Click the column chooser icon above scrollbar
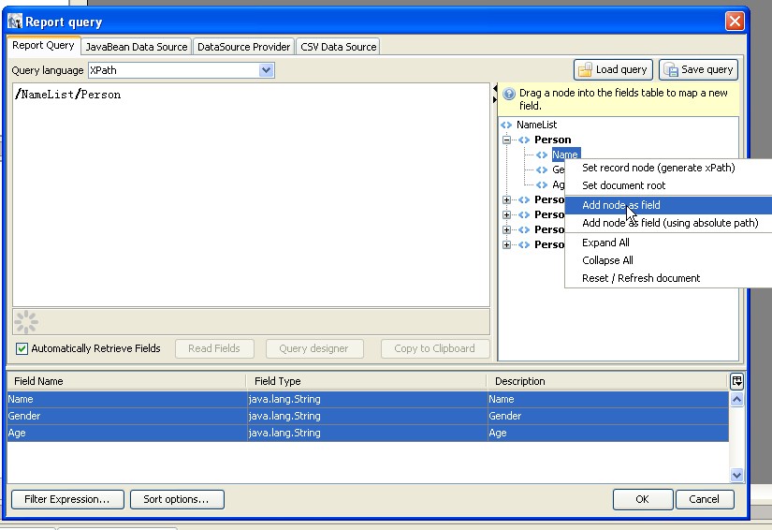 point(736,381)
